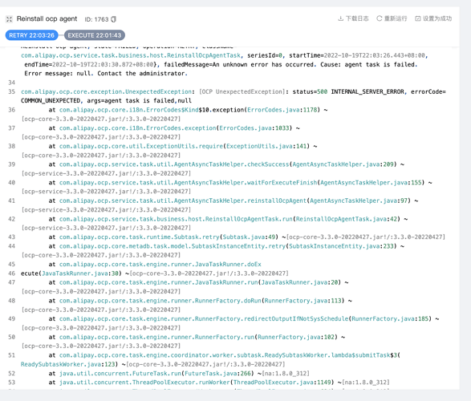Click the rerun circular arrow icon
This screenshot has width=471, height=401.
tap(380, 18)
